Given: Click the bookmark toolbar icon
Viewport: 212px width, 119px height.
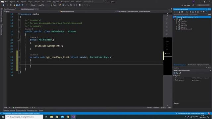Looking at the screenshot, I should (x=80, y=5).
